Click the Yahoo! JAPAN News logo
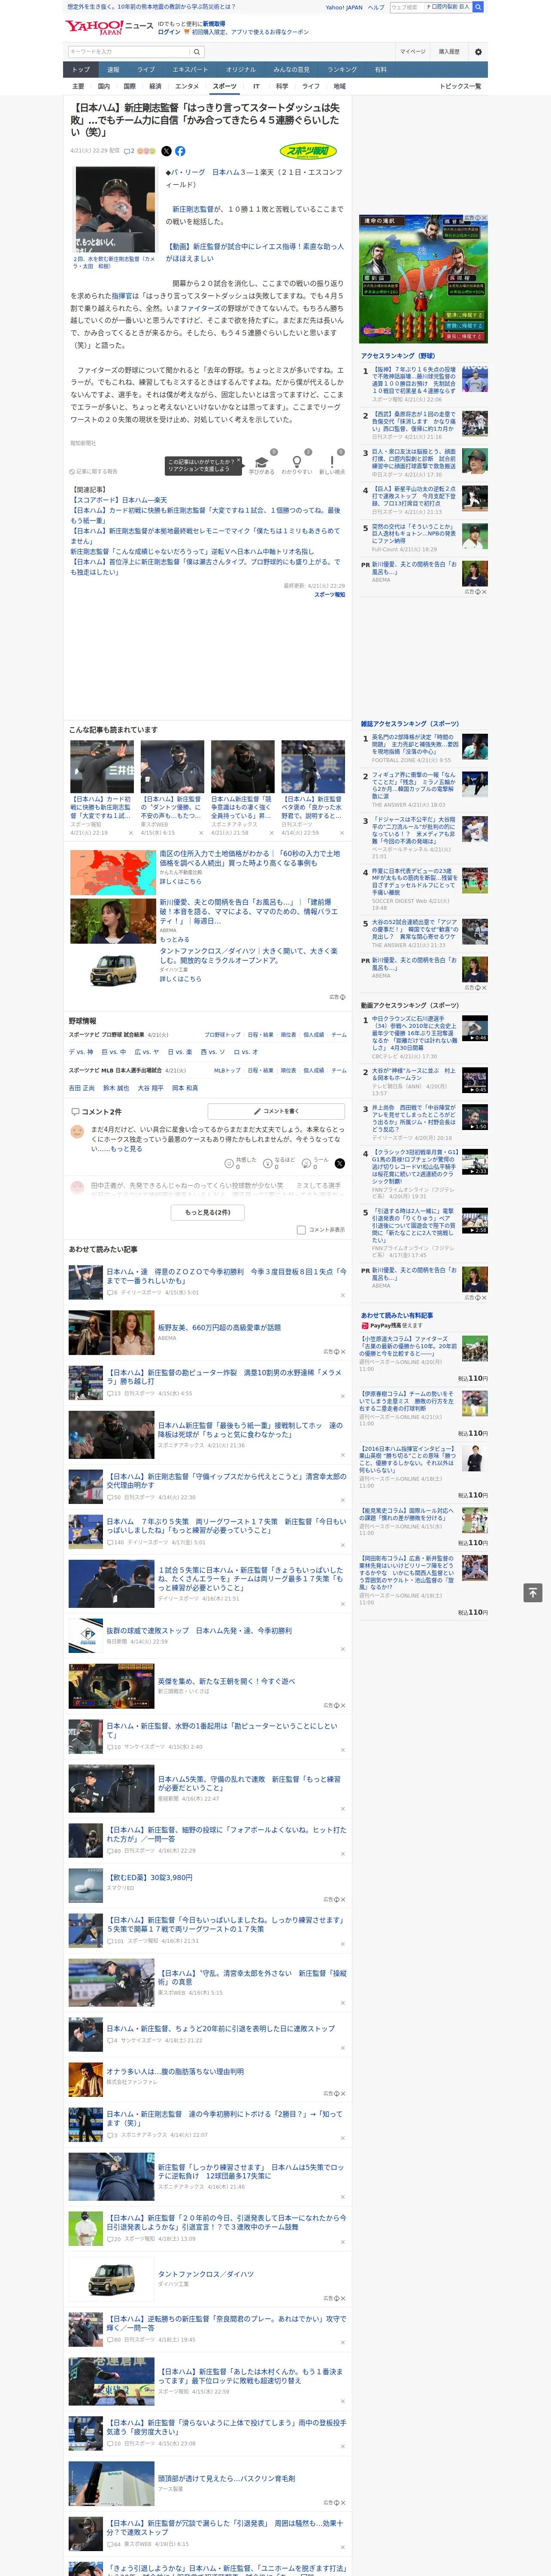The height and width of the screenshot is (2576, 551). tap(109, 27)
